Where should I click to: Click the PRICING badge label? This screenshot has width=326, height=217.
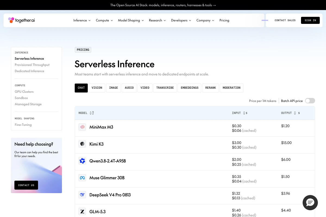[x=83, y=50]
